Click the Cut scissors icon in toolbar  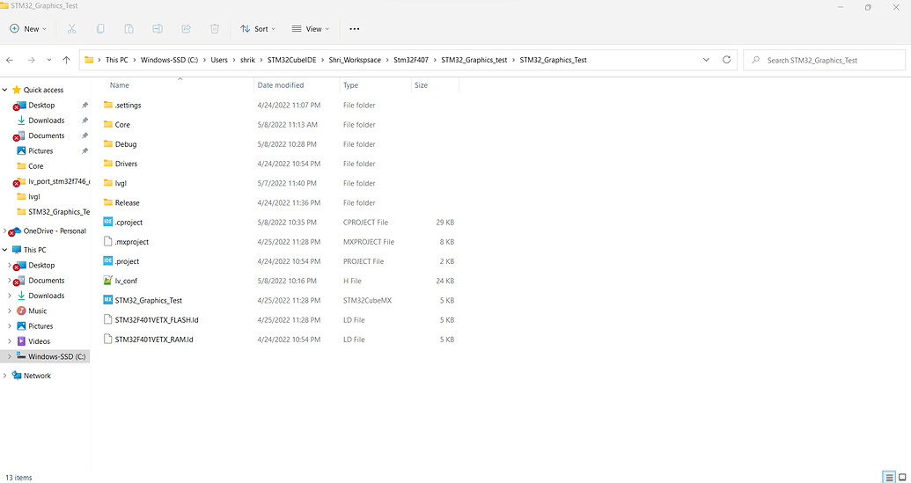click(x=72, y=29)
